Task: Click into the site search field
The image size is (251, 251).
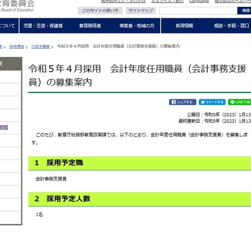Action: (198, 10)
